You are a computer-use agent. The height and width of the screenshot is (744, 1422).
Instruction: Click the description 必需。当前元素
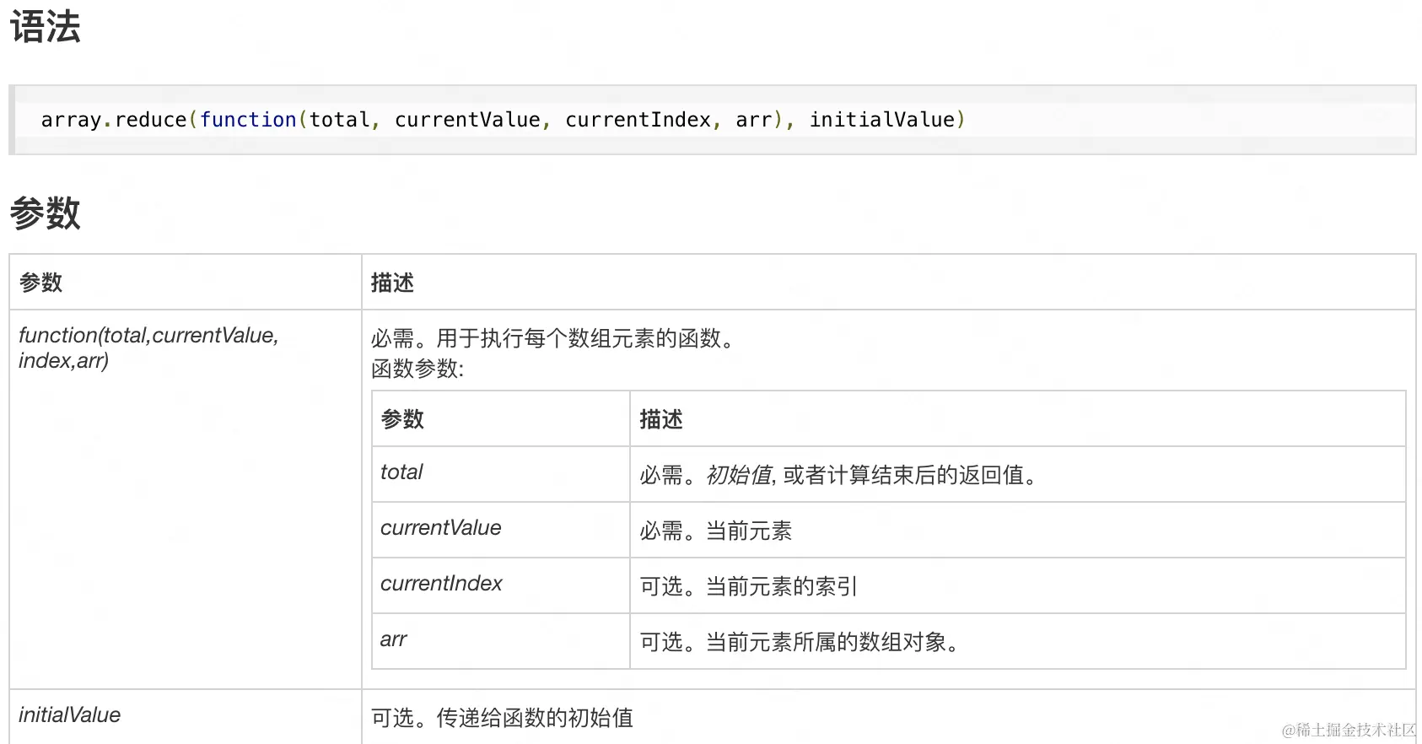click(715, 531)
